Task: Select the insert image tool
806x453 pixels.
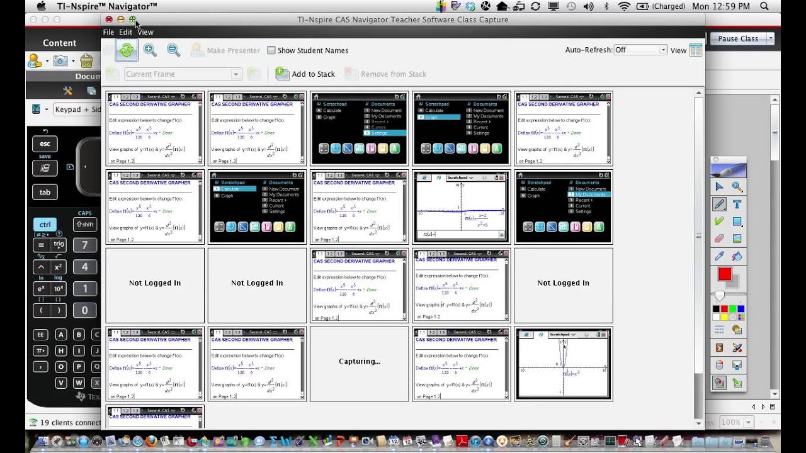Action: coord(737,238)
